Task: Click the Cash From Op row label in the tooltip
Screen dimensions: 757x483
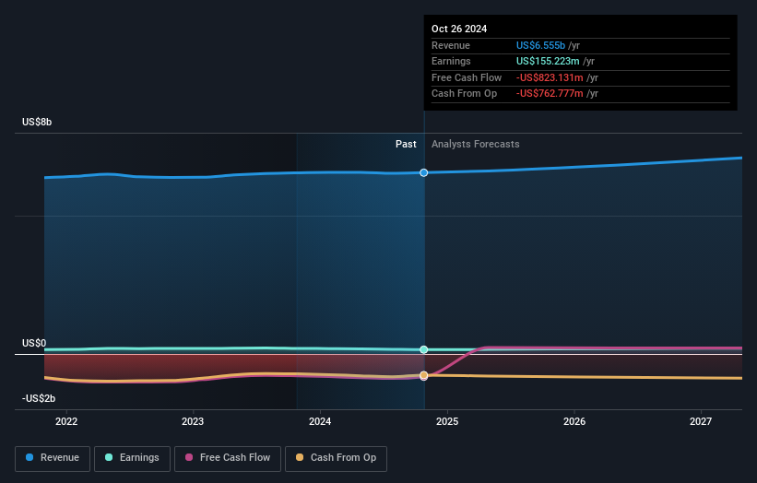Action: [x=464, y=94]
